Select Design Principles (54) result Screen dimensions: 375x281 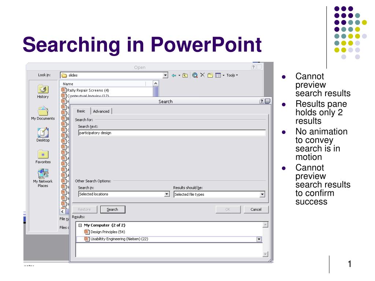tap(108, 232)
